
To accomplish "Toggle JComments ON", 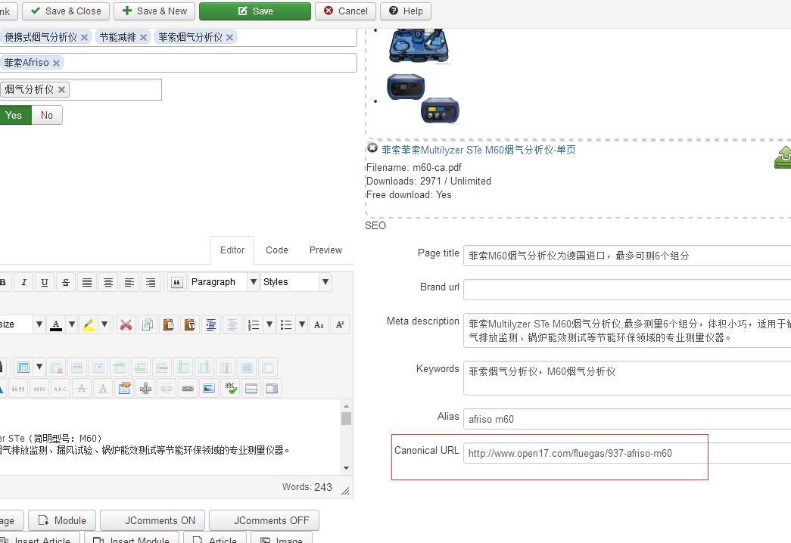I will coord(153,520).
